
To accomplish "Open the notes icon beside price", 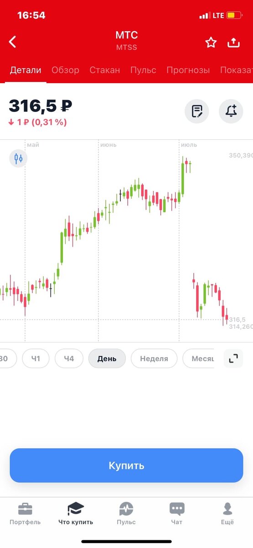I will (x=197, y=111).
